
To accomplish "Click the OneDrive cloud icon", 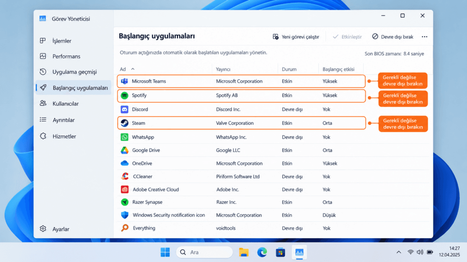I will coord(125,163).
